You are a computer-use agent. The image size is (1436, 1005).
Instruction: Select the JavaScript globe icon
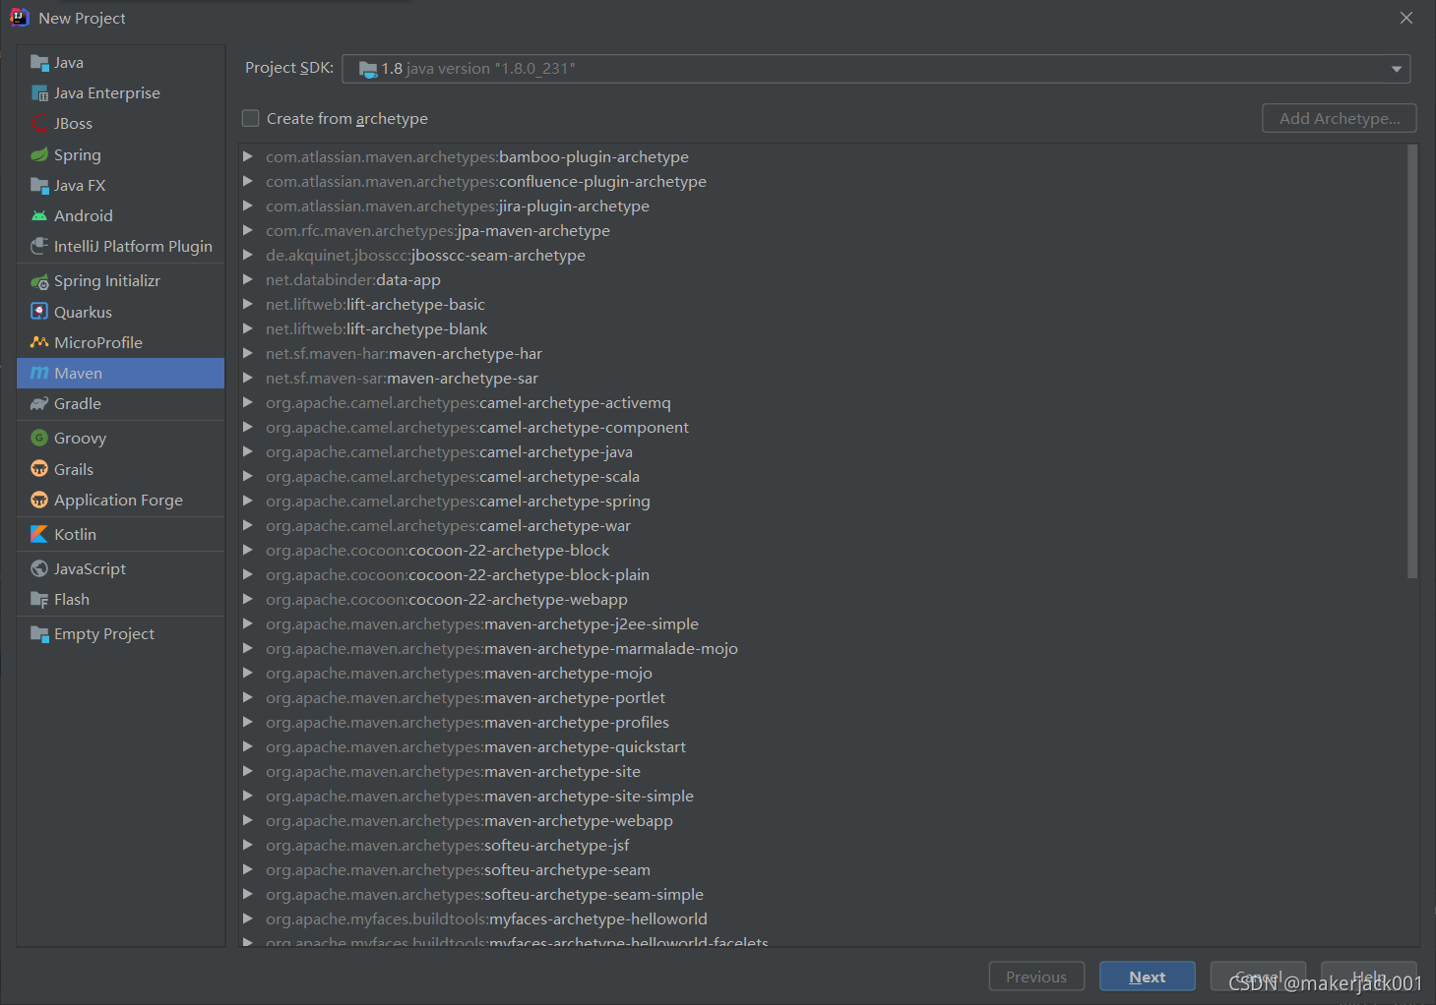coord(39,568)
